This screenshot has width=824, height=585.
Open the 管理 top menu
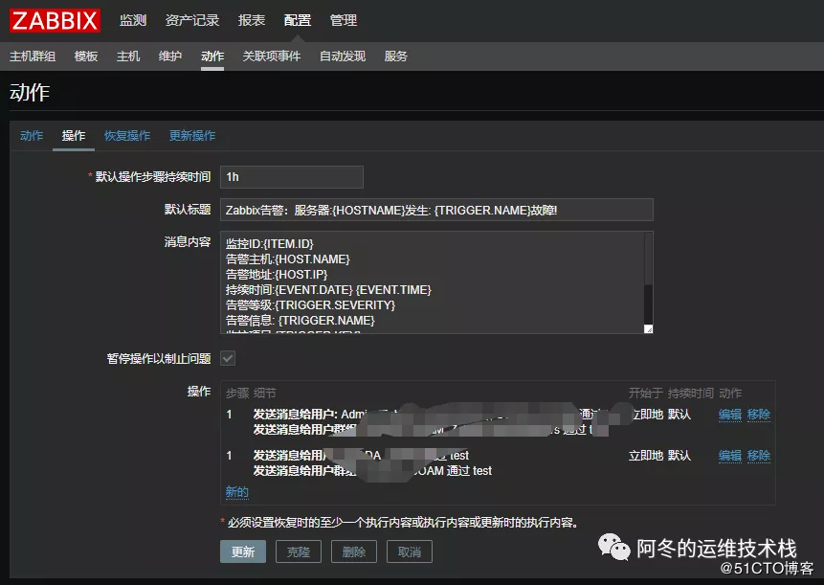344,20
